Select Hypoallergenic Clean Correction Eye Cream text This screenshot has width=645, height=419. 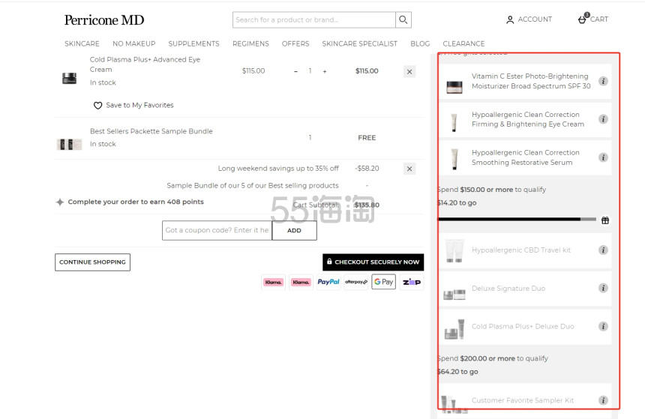click(x=528, y=119)
